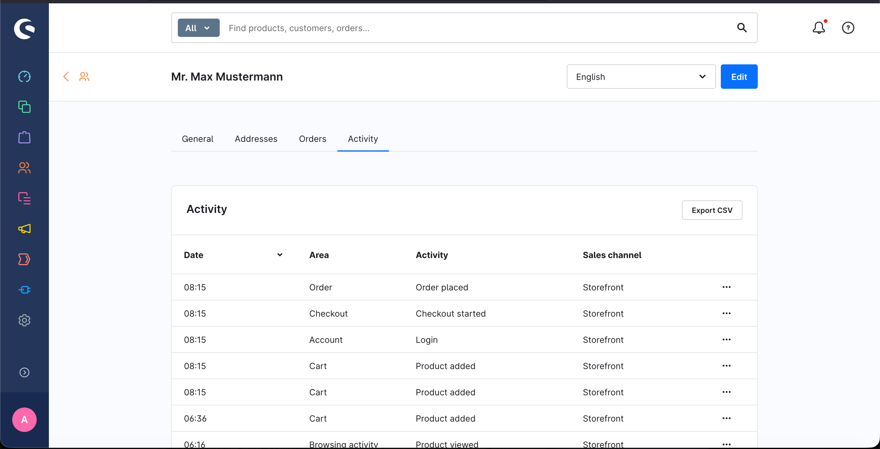Click the Export CSV button
This screenshot has width=880, height=449.
coord(712,210)
